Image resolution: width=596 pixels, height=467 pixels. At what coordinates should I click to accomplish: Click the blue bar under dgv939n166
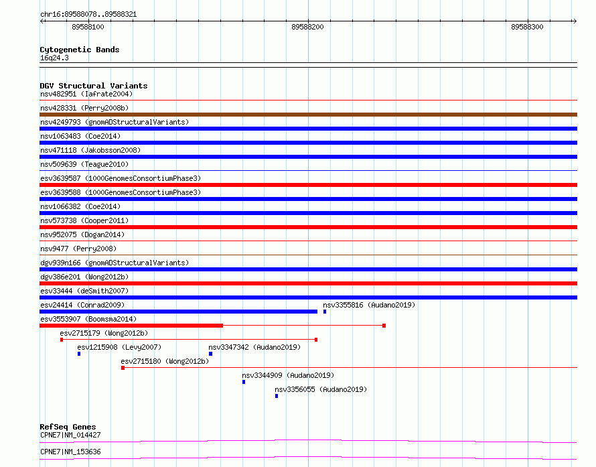point(308,269)
